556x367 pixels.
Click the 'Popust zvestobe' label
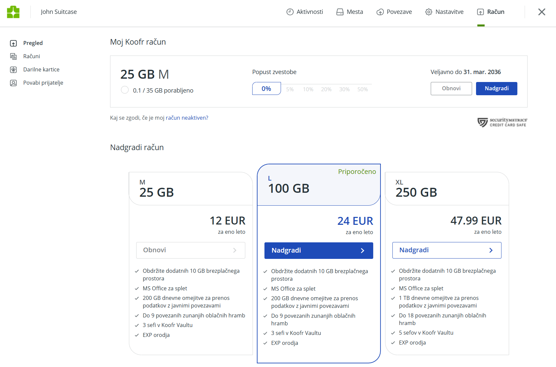coord(274,72)
